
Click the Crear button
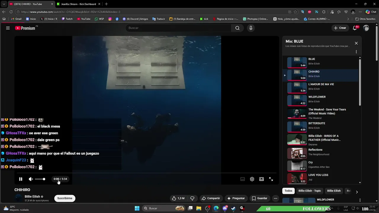pos(340,28)
